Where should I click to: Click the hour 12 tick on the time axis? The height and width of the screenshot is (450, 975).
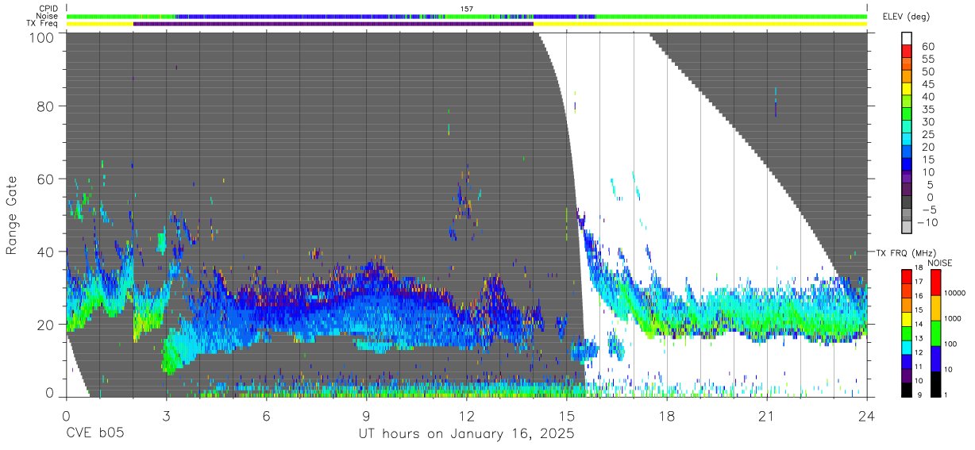point(466,416)
